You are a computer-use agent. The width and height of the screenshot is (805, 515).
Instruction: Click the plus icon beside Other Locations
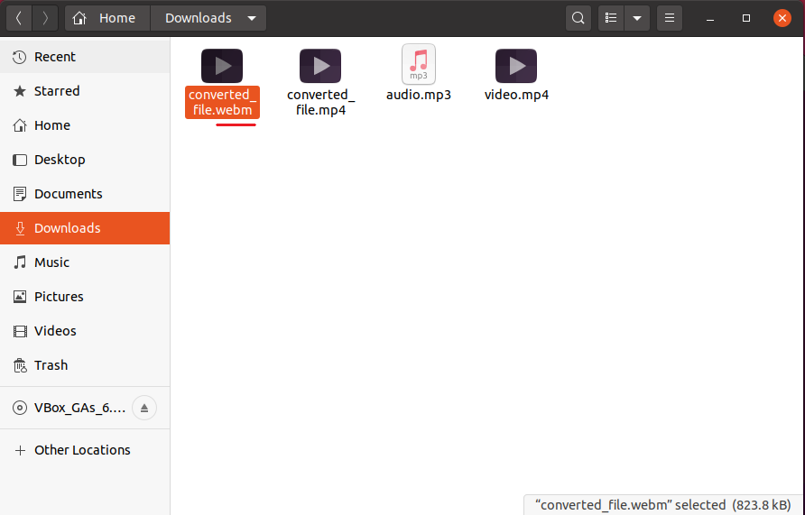[20, 450]
